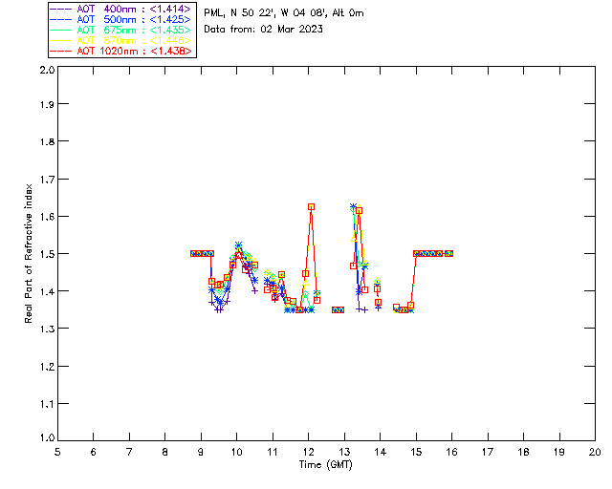This screenshot has height=489, width=612.
Task: Click the x-axis tick label 9
Action: click(x=201, y=452)
